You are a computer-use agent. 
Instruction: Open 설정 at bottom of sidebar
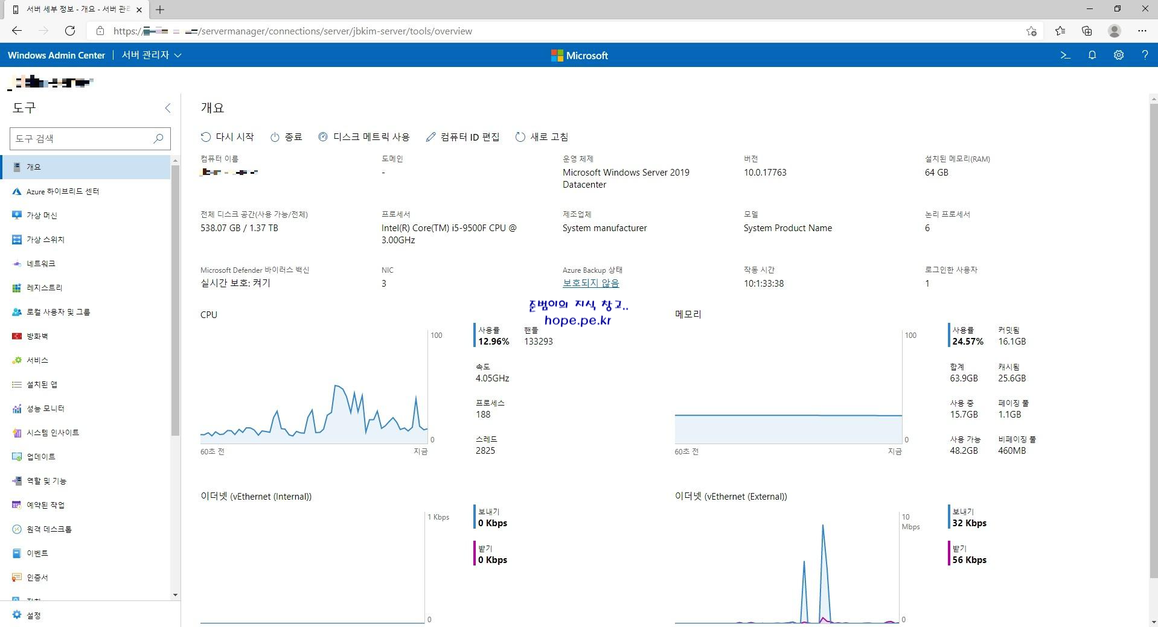(x=27, y=615)
